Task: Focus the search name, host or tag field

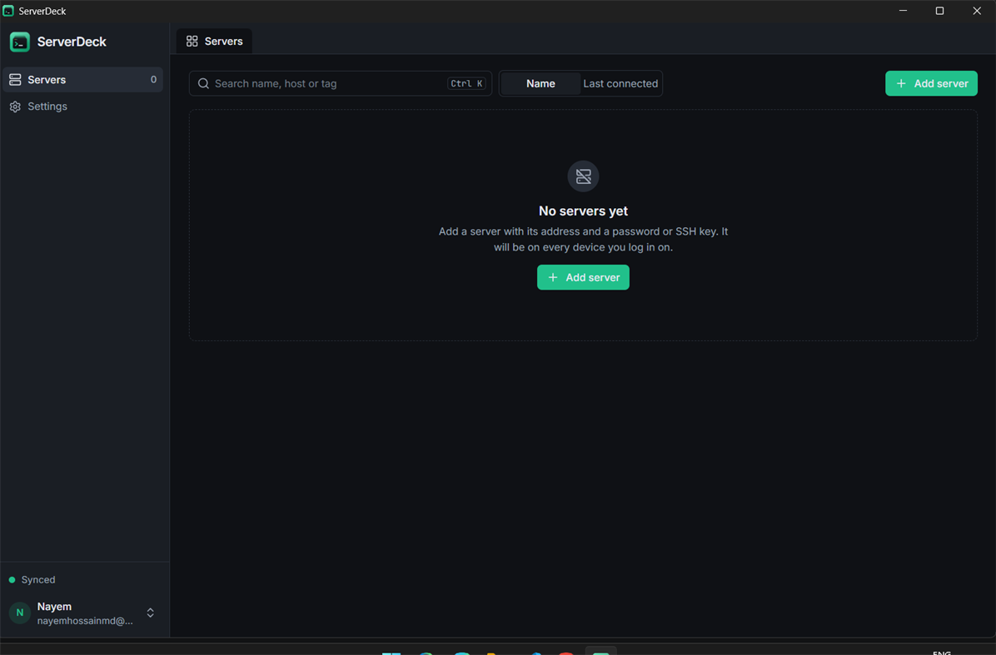Action: tap(340, 83)
